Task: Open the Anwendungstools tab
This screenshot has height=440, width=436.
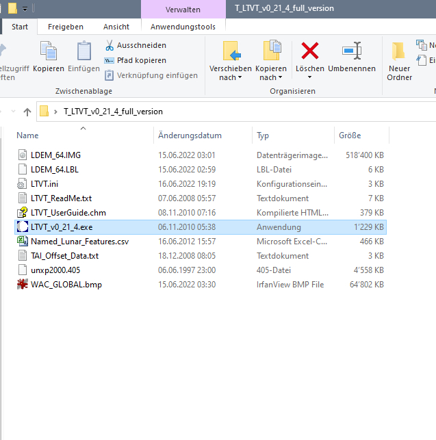Action: pos(183,27)
